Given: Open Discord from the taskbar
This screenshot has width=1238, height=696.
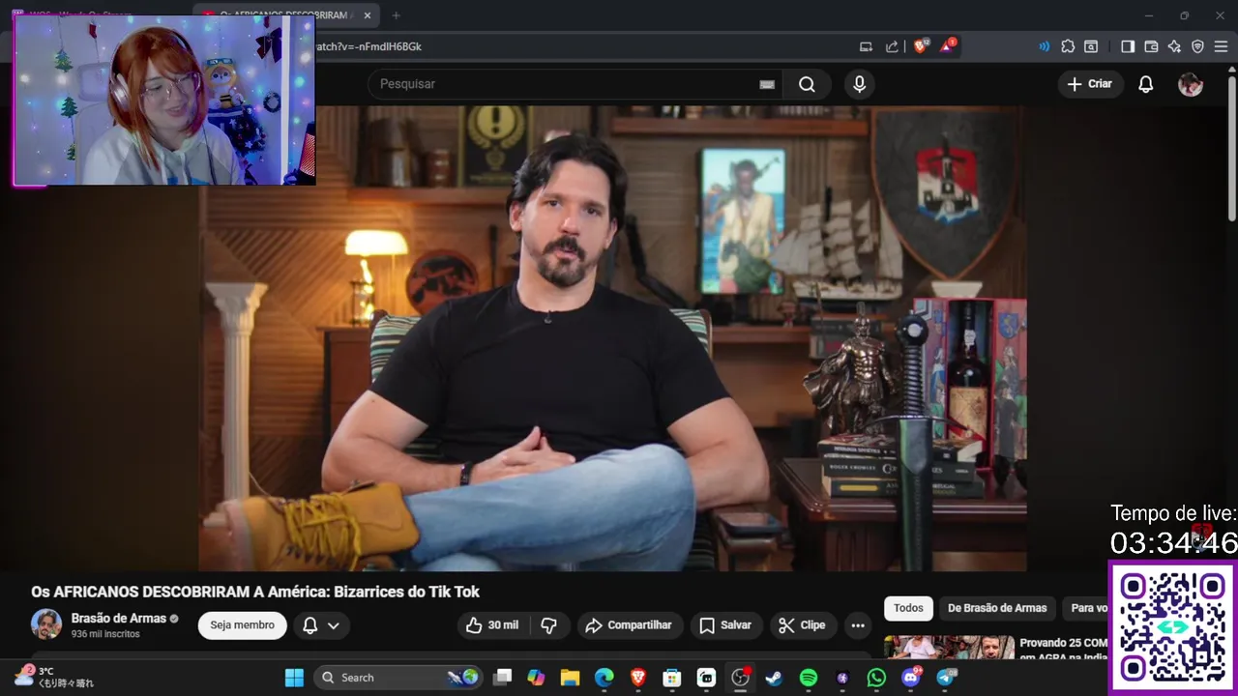Looking at the screenshot, I should tap(910, 678).
